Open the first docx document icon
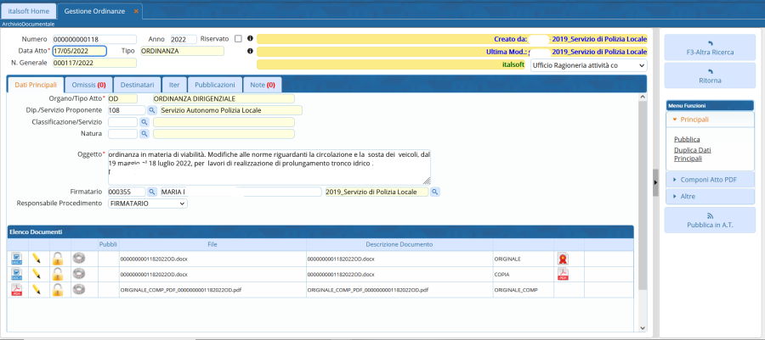Image resolution: width=765 pixels, height=340 pixels. [16, 258]
